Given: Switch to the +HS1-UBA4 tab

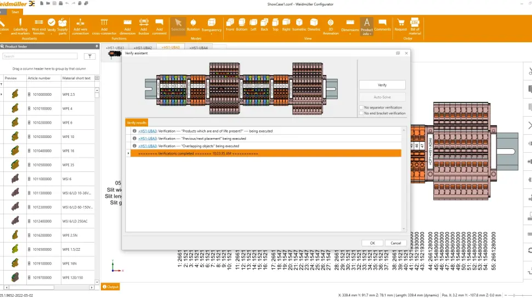Looking at the screenshot, I should [x=198, y=48].
